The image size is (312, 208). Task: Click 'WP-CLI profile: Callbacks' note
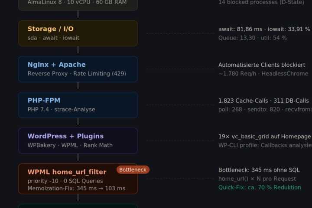pos(253,145)
